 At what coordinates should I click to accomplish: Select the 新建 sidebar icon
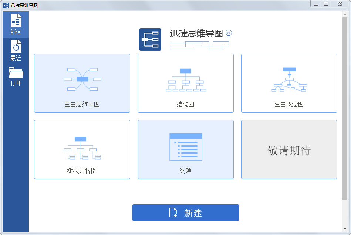coord(16,20)
